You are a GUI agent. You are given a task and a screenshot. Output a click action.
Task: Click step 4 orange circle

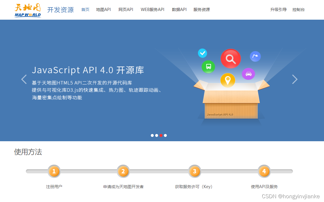tap(264, 171)
